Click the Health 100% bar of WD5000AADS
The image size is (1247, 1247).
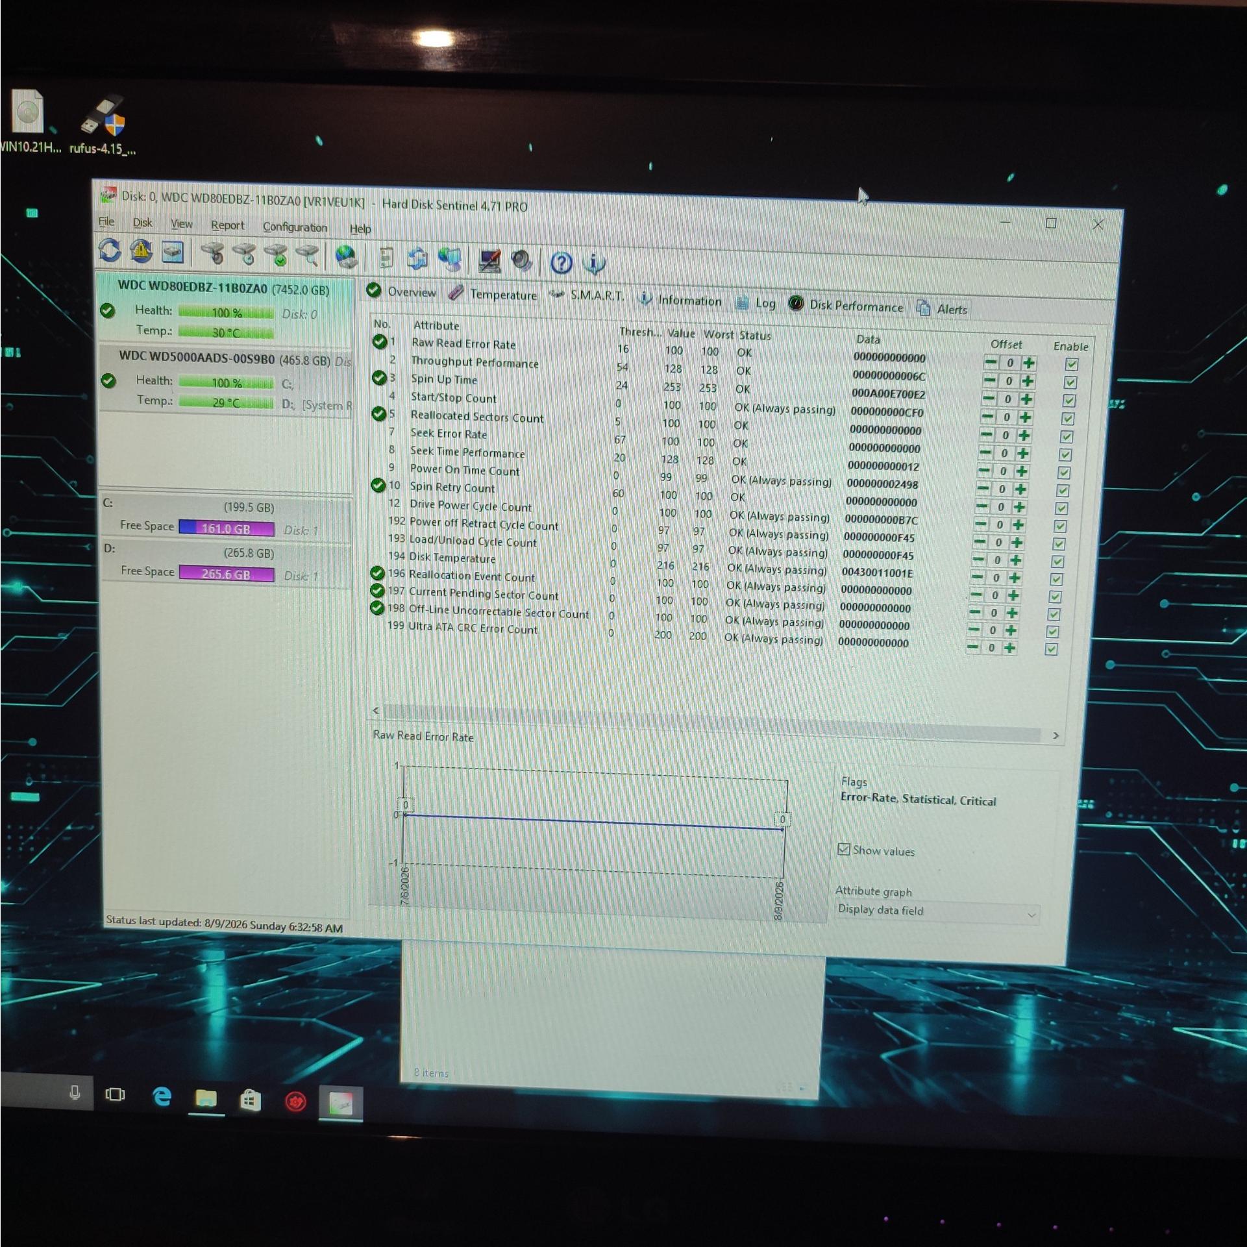(226, 383)
